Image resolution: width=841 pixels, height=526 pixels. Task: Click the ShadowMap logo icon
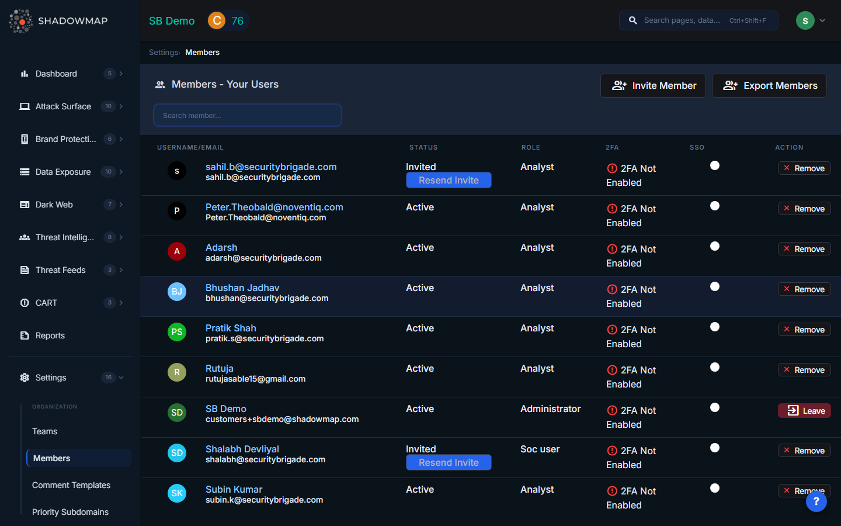click(x=21, y=21)
